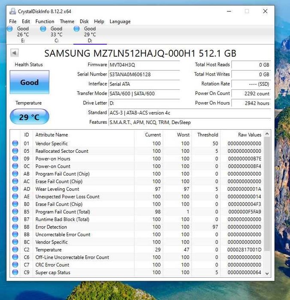Viewport: 290px width, 300px height.
Task: Click the Power On Count 2292 value
Action: 251,94
